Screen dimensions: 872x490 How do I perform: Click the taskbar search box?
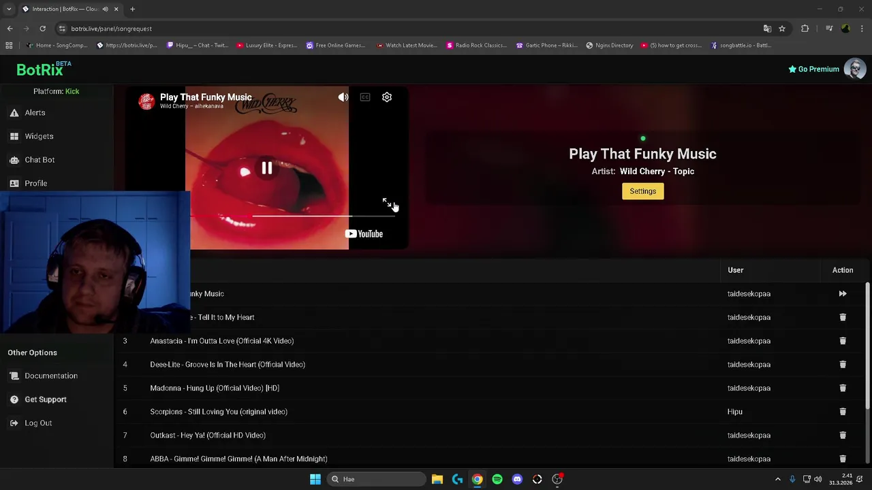[x=376, y=479]
